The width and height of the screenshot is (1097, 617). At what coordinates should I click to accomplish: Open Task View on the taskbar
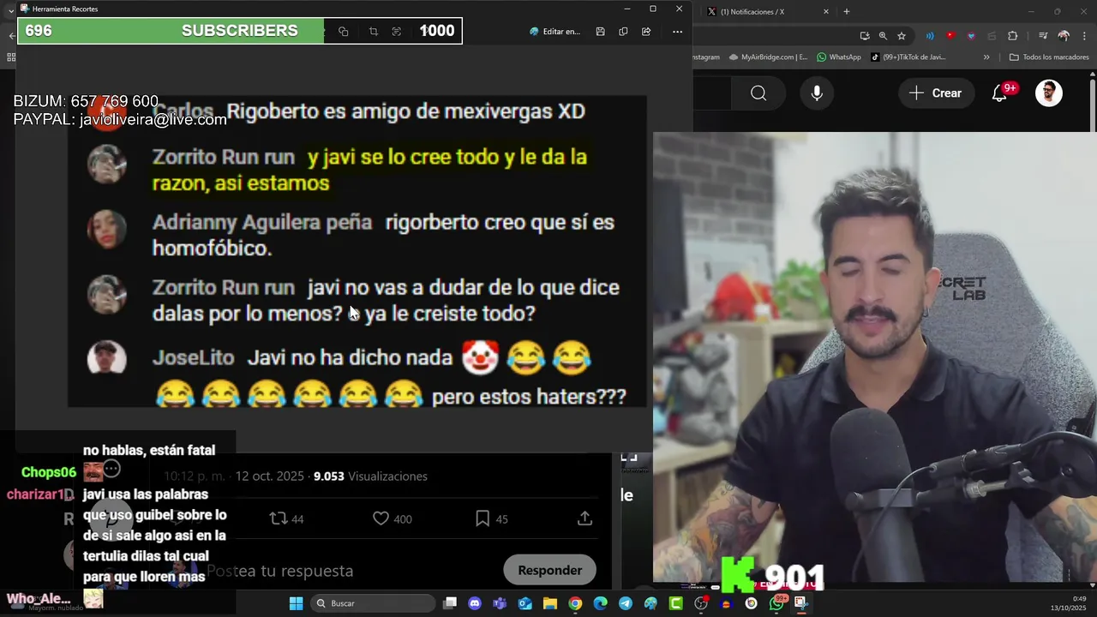pos(450,603)
